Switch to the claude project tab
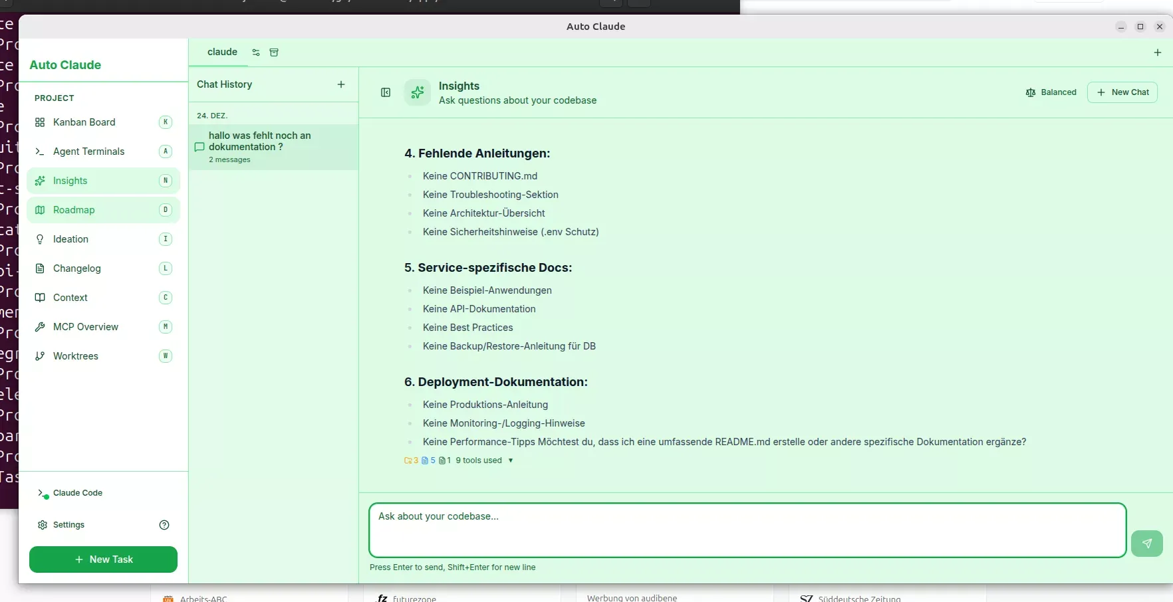 coord(222,52)
